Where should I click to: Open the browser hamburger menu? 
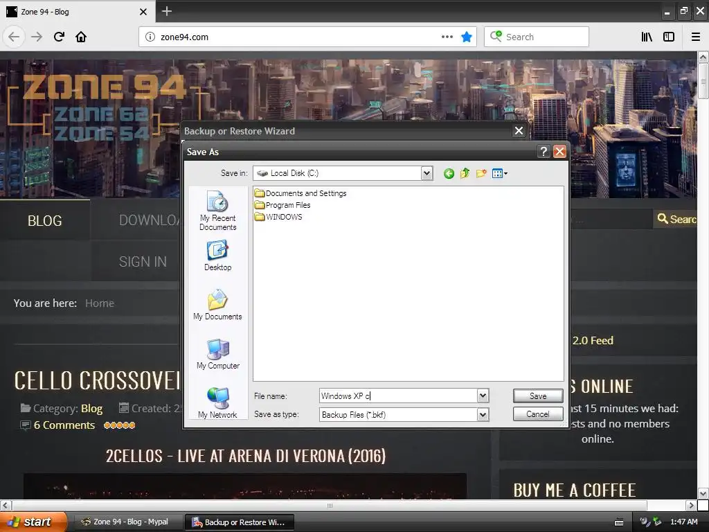click(696, 37)
